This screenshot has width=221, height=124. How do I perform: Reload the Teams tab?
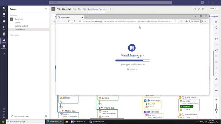(203, 9)
